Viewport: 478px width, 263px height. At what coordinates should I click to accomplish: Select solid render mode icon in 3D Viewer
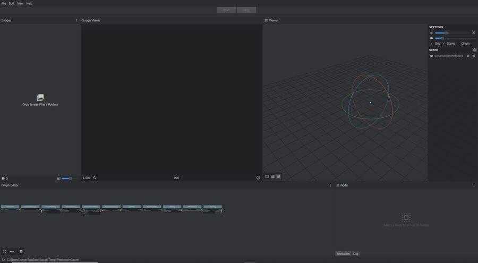(267, 176)
